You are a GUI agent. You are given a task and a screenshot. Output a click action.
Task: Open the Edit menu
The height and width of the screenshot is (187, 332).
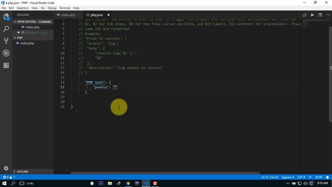(x=11, y=8)
